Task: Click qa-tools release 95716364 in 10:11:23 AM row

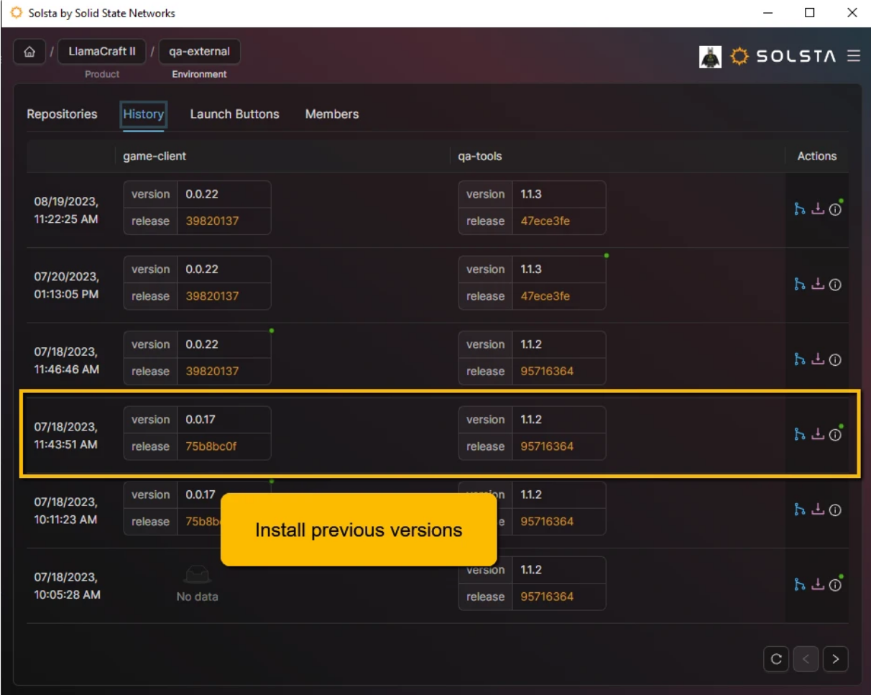Action: tap(547, 522)
